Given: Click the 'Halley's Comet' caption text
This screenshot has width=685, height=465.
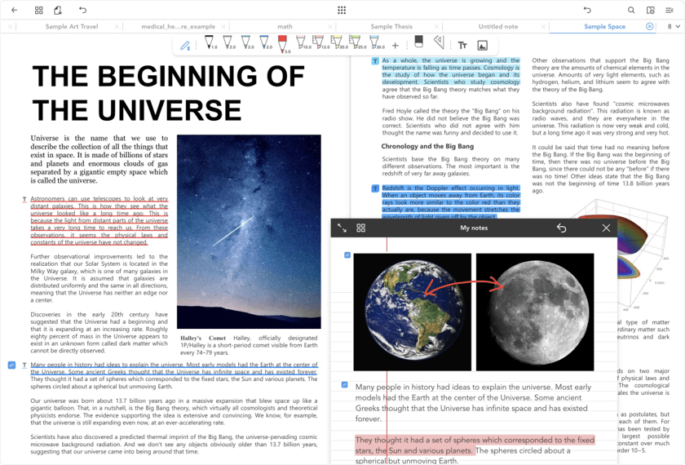Looking at the screenshot, I should point(249,345).
